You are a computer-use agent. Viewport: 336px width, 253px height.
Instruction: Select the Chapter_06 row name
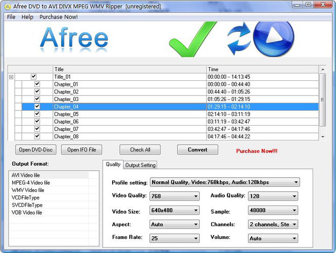point(66,122)
